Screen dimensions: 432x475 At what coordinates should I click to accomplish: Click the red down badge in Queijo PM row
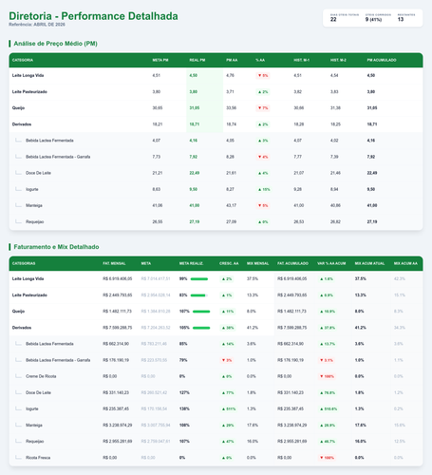pyautogui.click(x=263, y=108)
